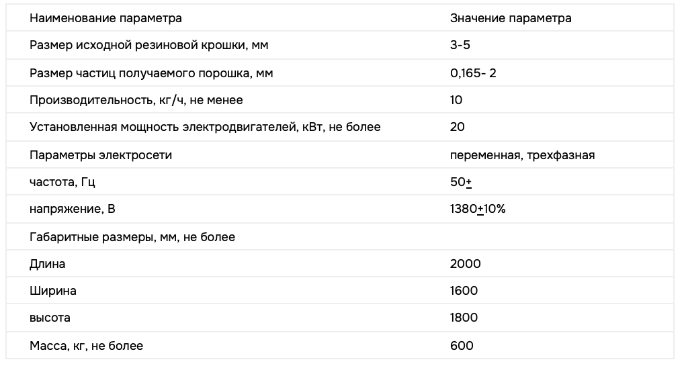The image size is (684, 368).
Task: Click the voltage value '1380+10%'
Action: click(478, 209)
